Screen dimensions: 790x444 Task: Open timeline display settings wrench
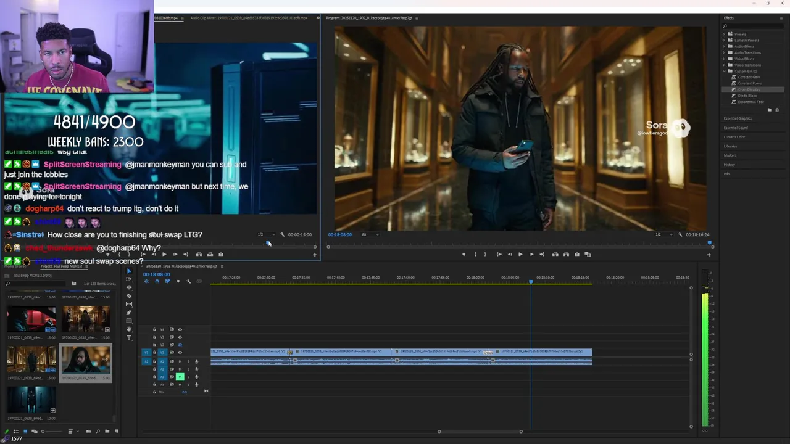tap(188, 281)
